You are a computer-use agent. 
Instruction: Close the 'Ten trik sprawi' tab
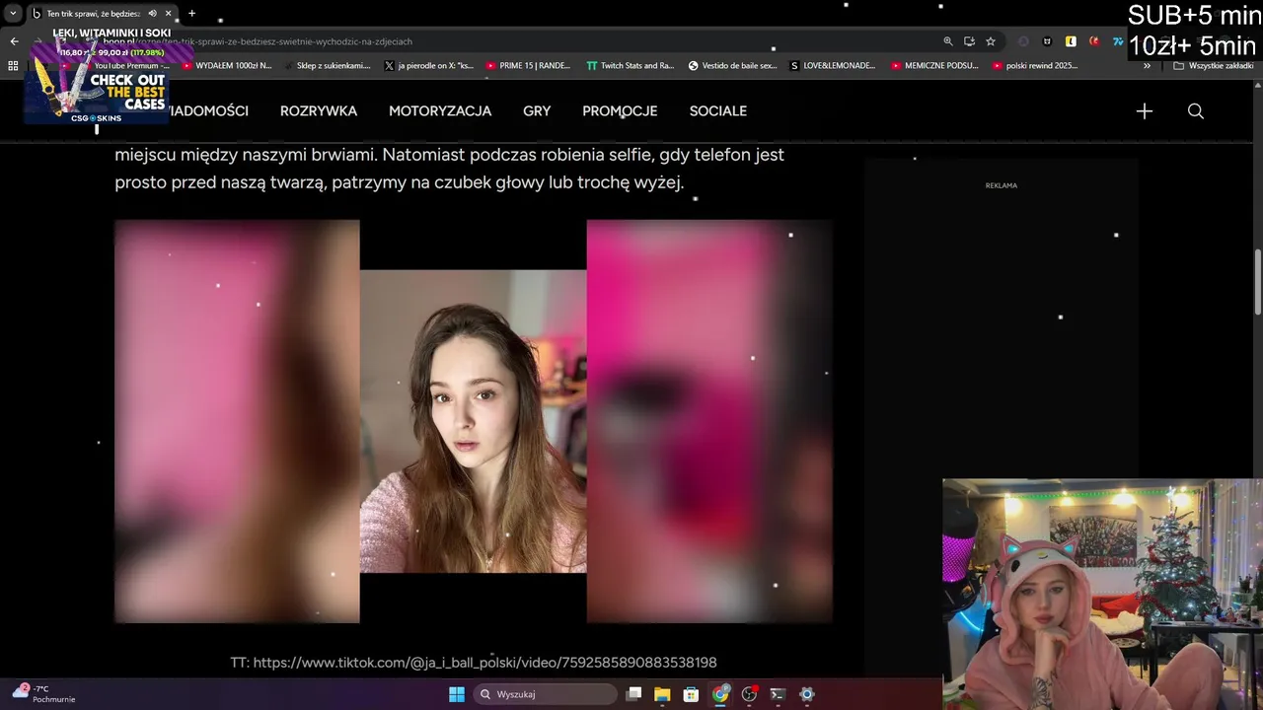click(x=169, y=14)
